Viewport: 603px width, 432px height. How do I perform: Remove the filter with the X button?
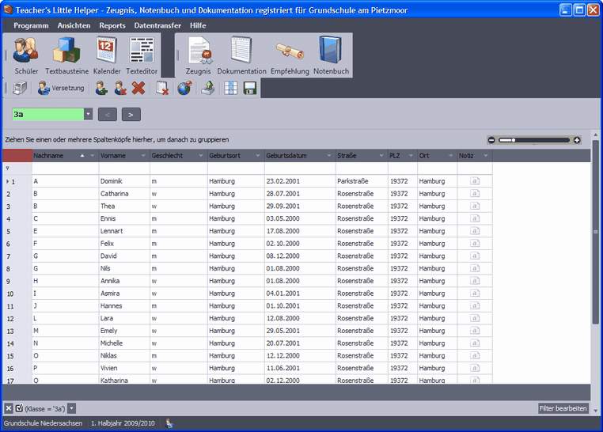click(x=9, y=408)
